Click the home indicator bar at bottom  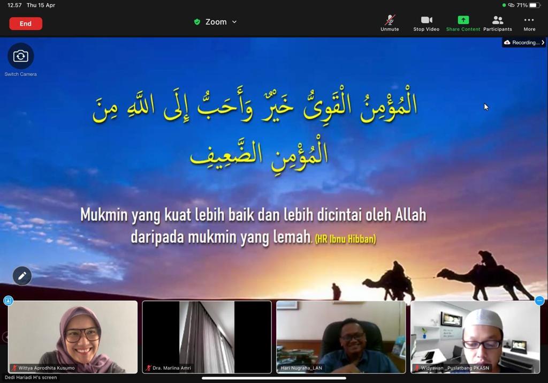click(274, 378)
